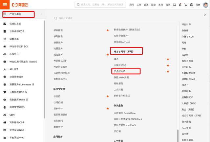Image resolution: width=210 pixels, height=142 pixels.
Task: Open the 密钥管理服务 product link
Action: (60, 115)
